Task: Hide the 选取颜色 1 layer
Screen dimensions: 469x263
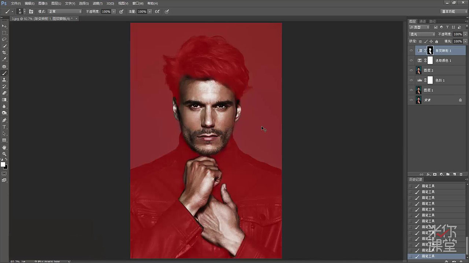Action: [411, 60]
